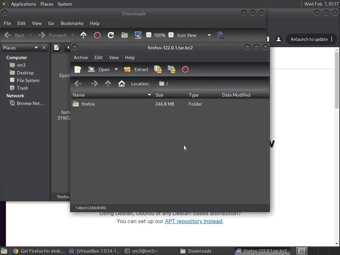This screenshot has height=255, width=340.
Task: Switch to the VirtualBox-7.0.14 taskbar item
Action: click(x=95, y=251)
